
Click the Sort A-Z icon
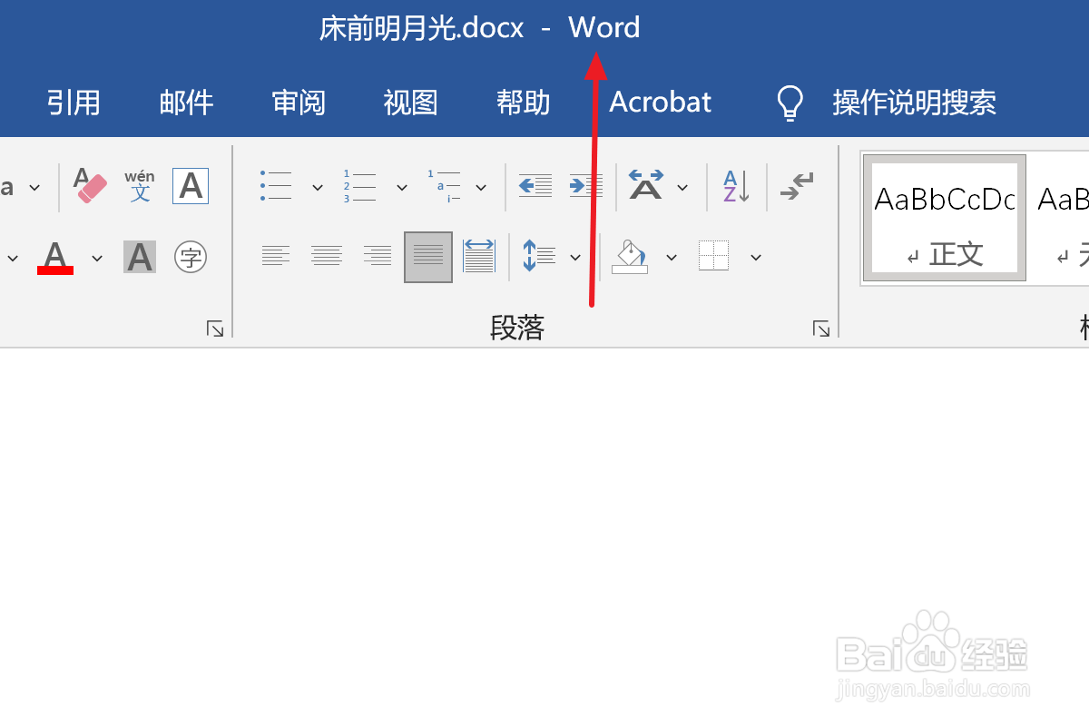(x=736, y=186)
